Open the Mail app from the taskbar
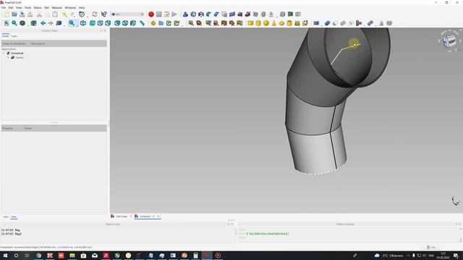 point(95,255)
